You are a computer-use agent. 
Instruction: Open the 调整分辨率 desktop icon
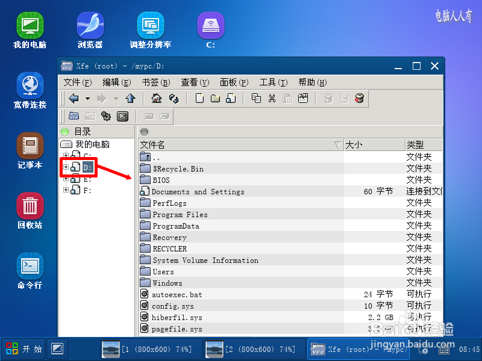[150, 31]
